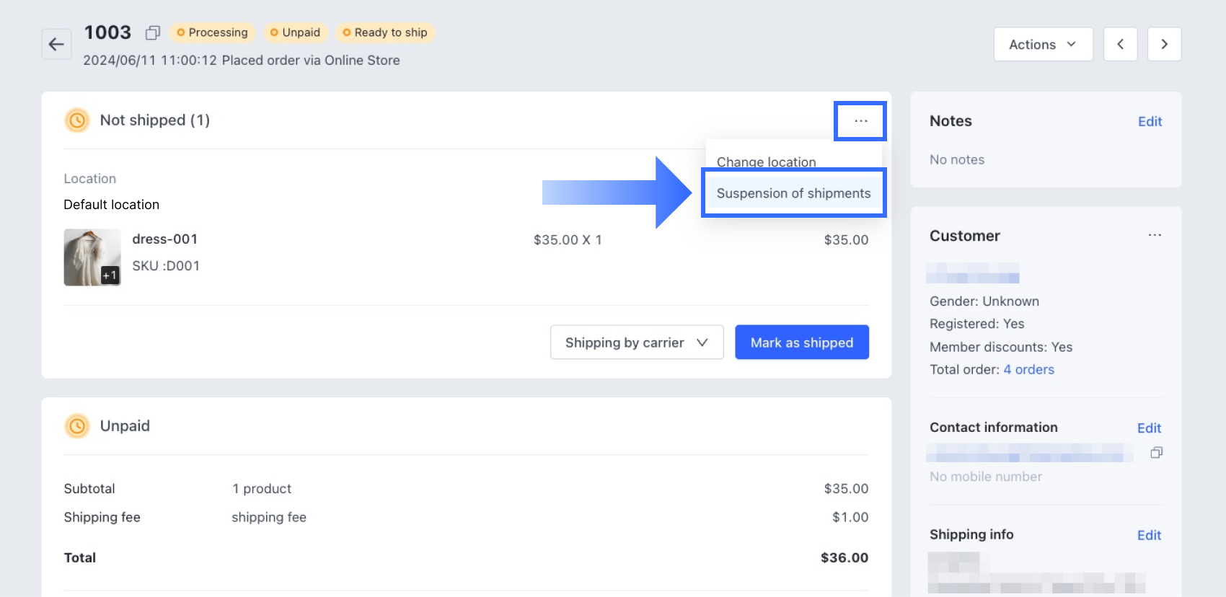Image resolution: width=1226 pixels, height=597 pixels.
Task: Open the Not shipped more options menu
Action: (860, 121)
